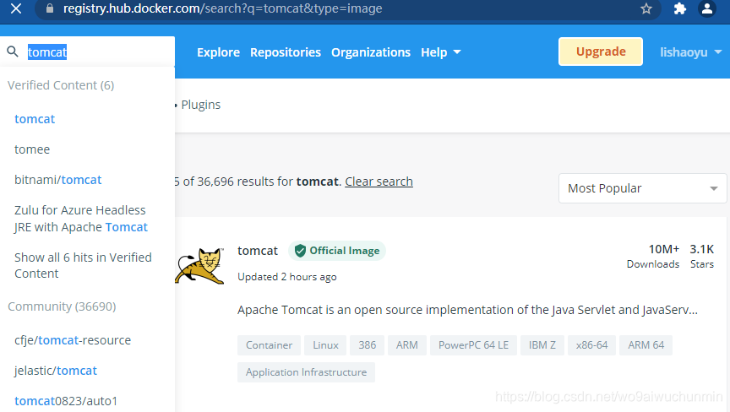Click the Application Infrastructure tag
This screenshot has width=730, height=412.
(x=307, y=372)
